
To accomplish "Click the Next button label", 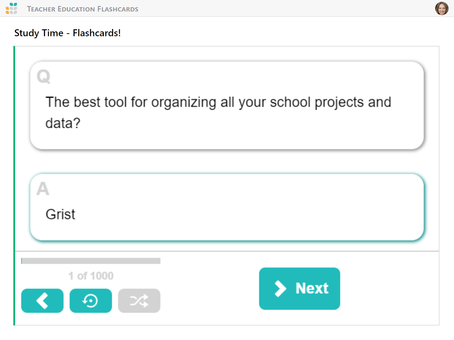I will pos(312,288).
